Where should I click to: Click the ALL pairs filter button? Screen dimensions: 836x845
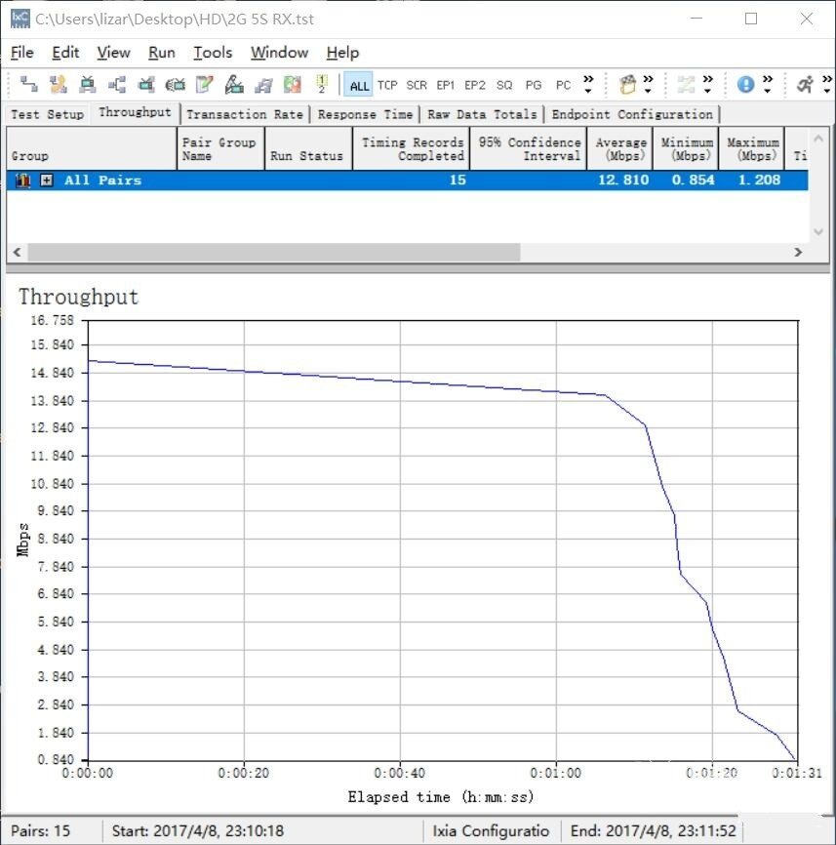[359, 85]
